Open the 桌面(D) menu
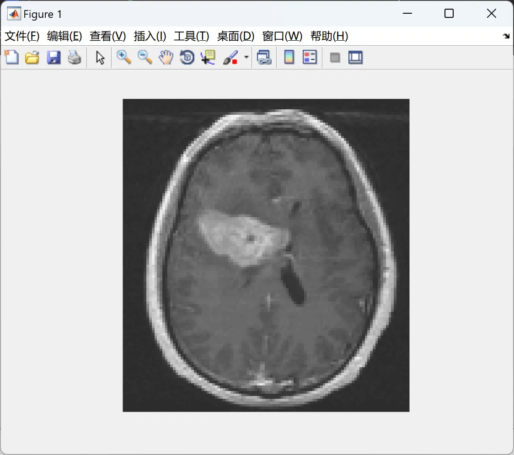514x455 pixels. point(236,36)
